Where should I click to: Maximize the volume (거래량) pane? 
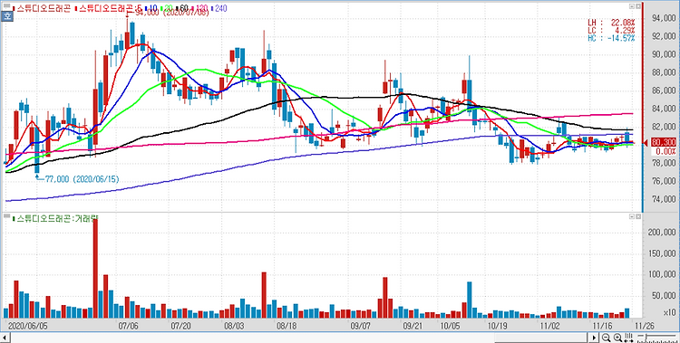pyautogui.click(x=631, y=215)
